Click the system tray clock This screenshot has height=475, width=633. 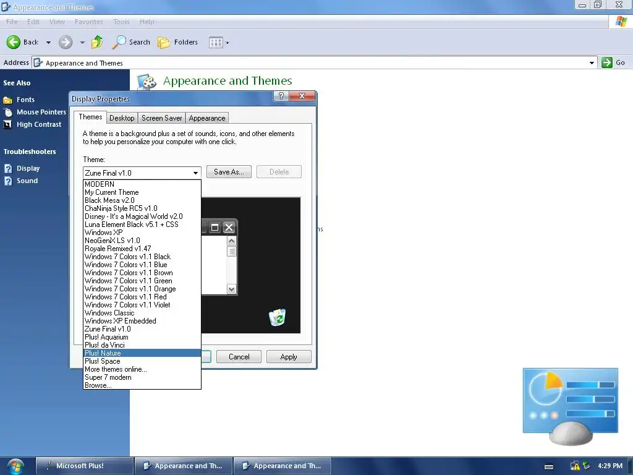(610, 466)
